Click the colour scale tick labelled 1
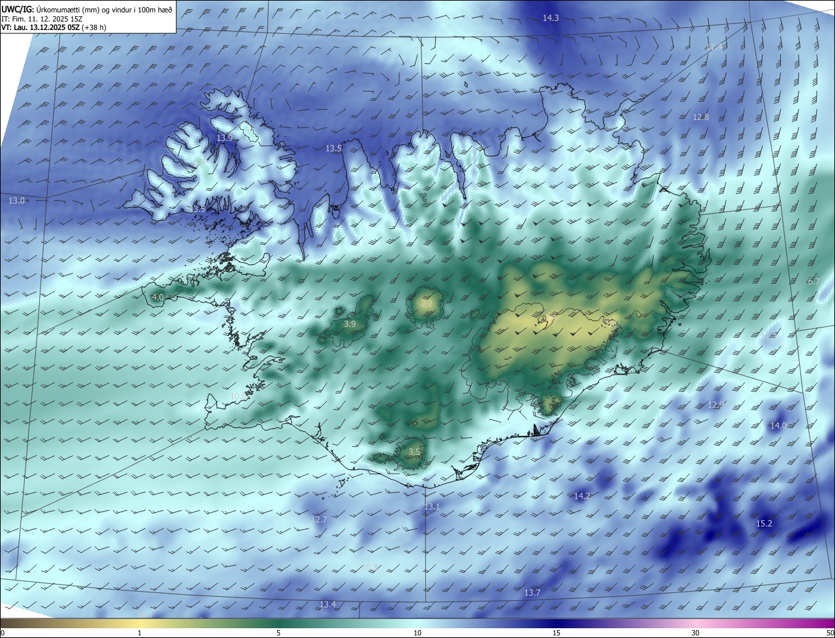This screenshot has width=835, height=638. point(140,633)
